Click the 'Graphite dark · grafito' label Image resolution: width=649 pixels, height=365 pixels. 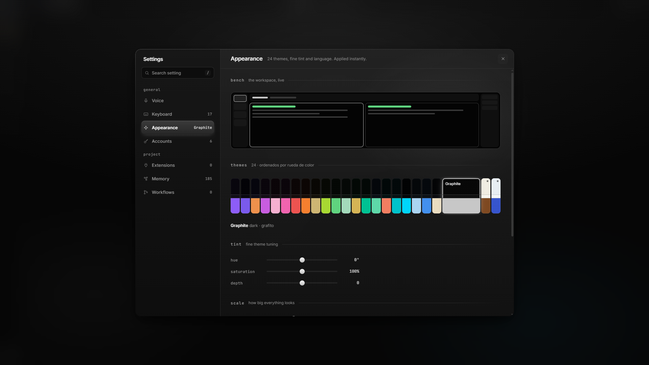pos(252,225)
